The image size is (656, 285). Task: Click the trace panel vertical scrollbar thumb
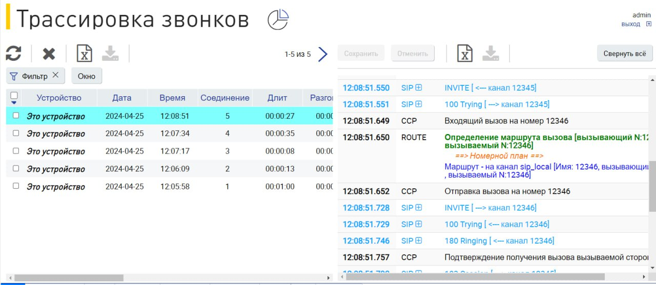pyautogui.click(x=652, y=186)
